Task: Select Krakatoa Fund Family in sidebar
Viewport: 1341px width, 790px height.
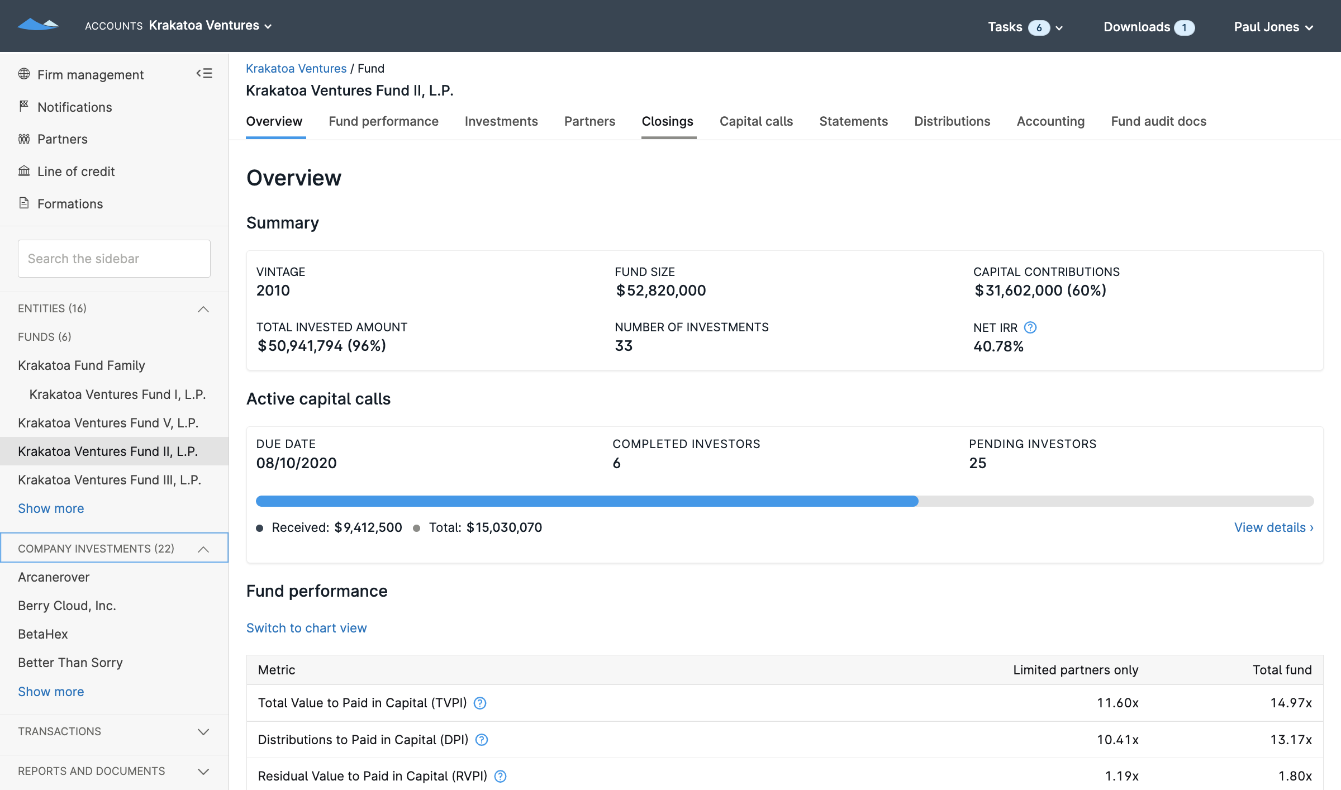Action: point(82,365)
